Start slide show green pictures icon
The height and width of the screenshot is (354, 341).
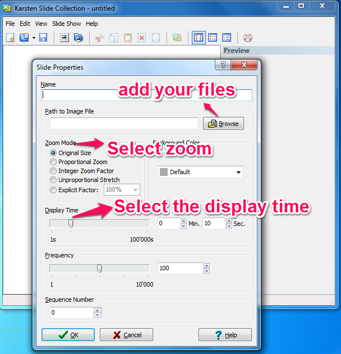tap(177, 38)
